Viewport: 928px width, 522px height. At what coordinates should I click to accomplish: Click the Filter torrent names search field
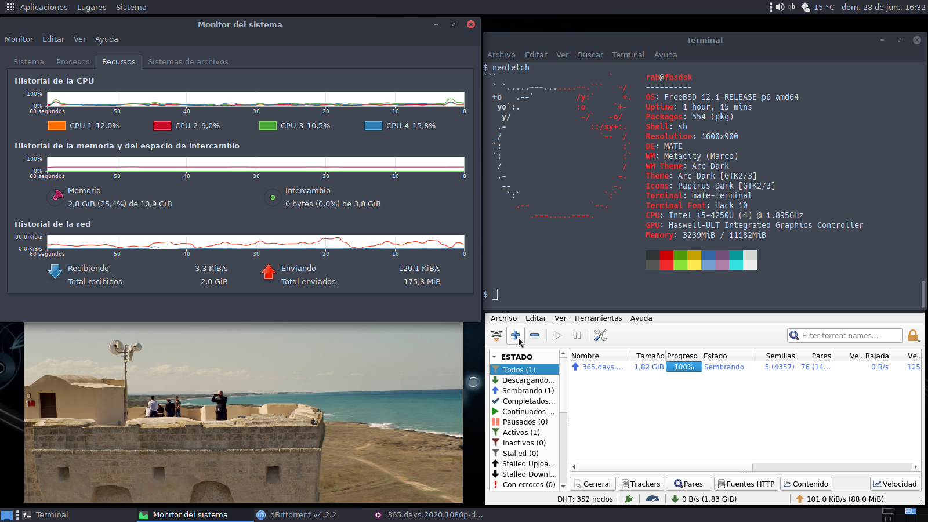[x=850, y=335]
